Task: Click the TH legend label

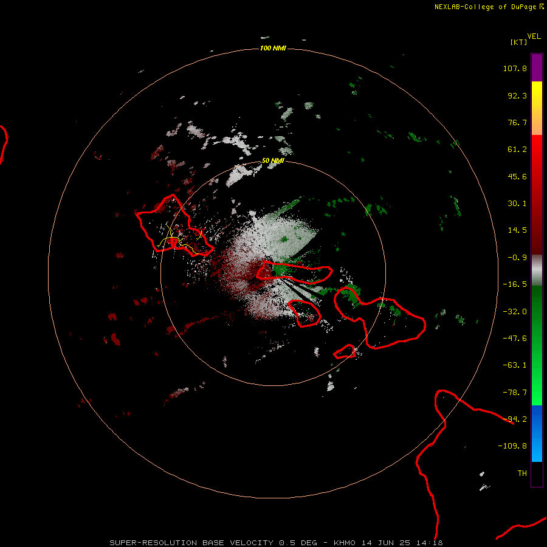Action: (x=522, y=473)
